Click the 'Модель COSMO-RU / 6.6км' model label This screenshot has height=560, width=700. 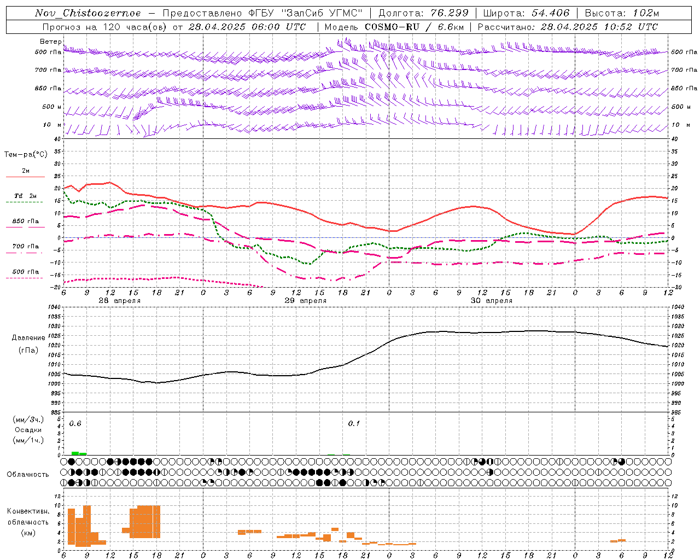(x=394, y=27)
